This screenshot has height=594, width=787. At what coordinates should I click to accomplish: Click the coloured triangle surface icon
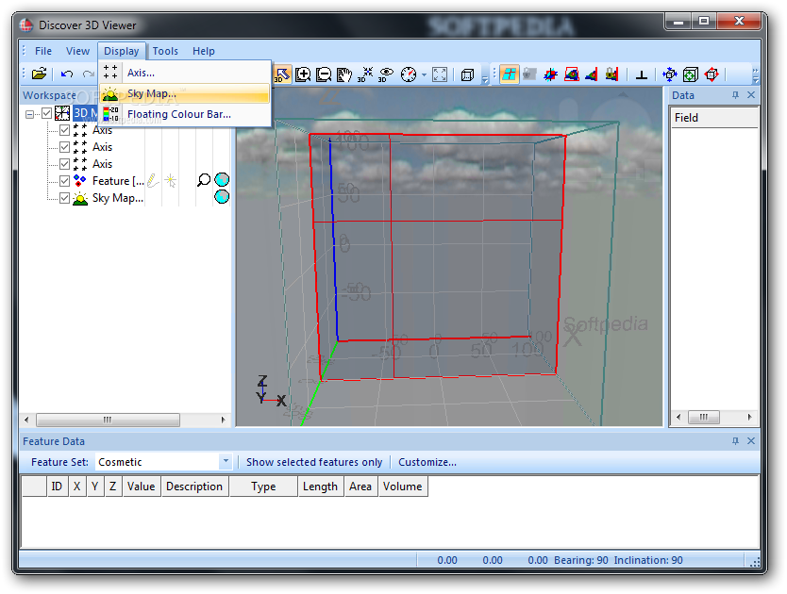(592, 74)
